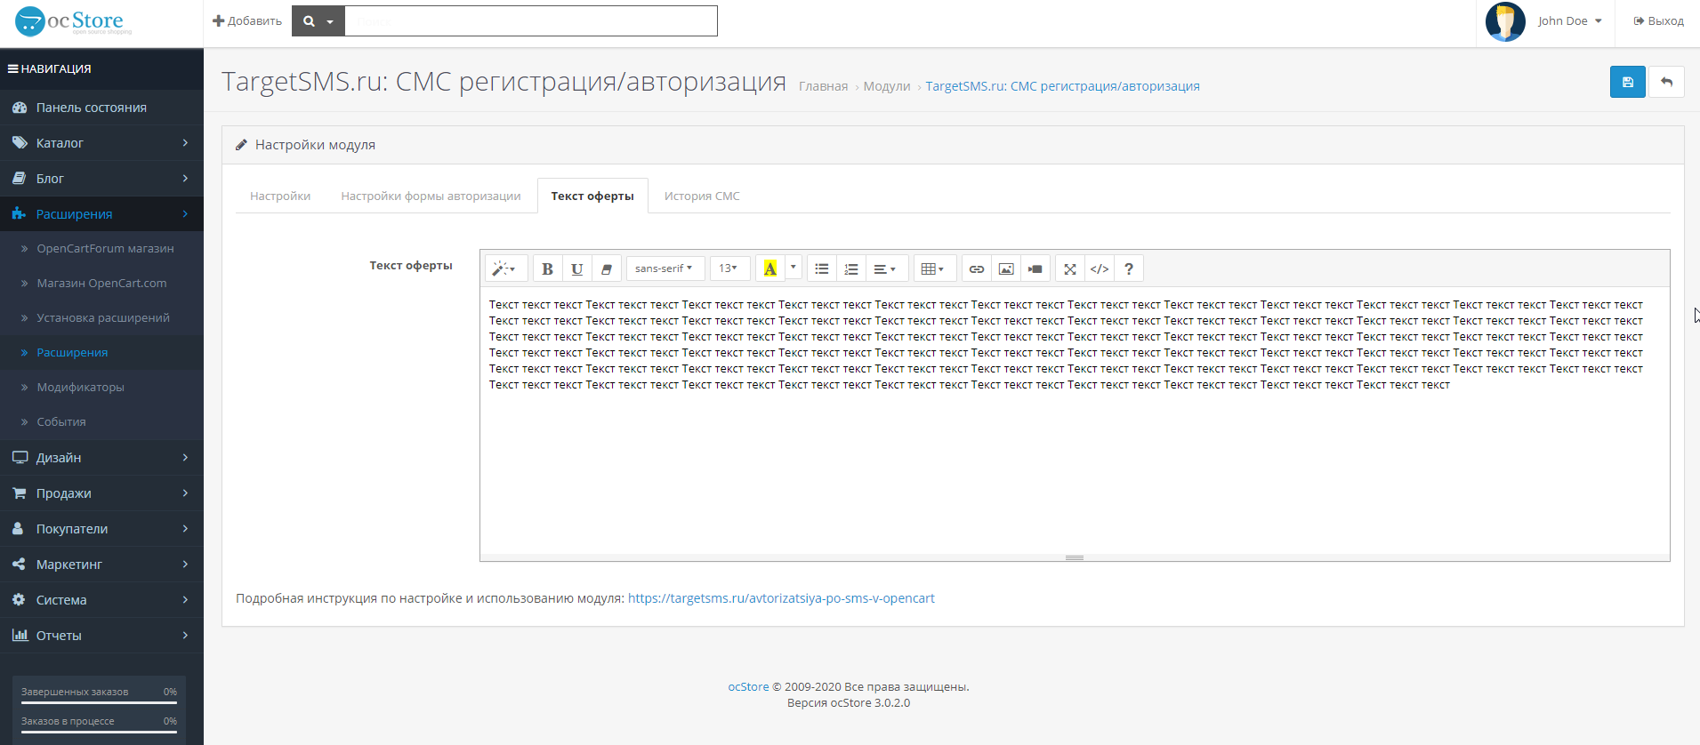
Task: Click the editor resize handle bar
Action: pyautogui.click(x=1075, y=557)
